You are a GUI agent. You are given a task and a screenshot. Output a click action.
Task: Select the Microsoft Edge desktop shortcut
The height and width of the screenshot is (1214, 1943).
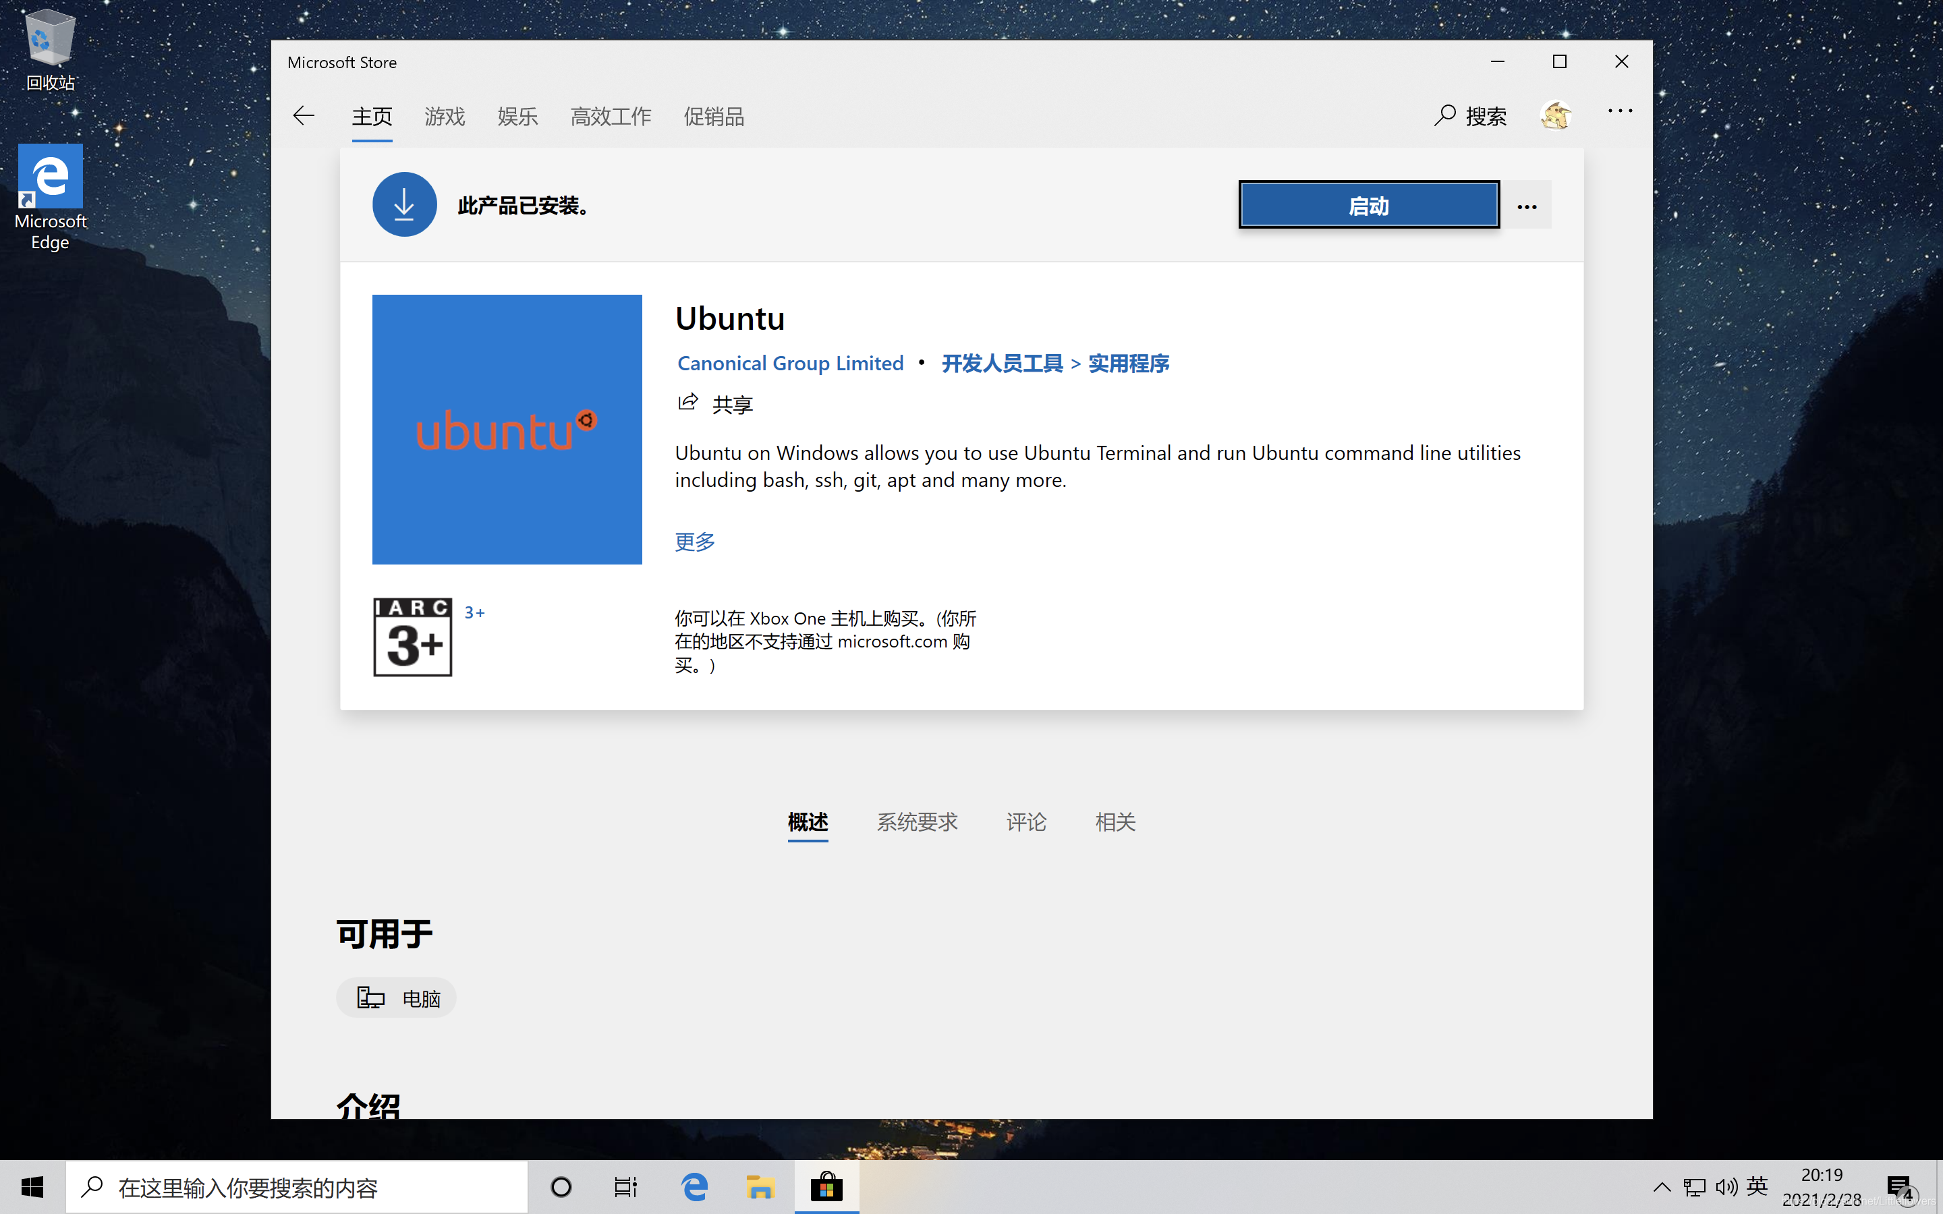click(x=50, y=198)
